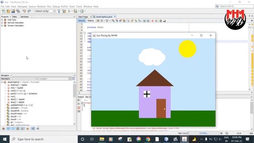Viewport: 254px width, 143px height.
Task: Toggle Sort by Name in Navigator
Action: tap(33, 129)
